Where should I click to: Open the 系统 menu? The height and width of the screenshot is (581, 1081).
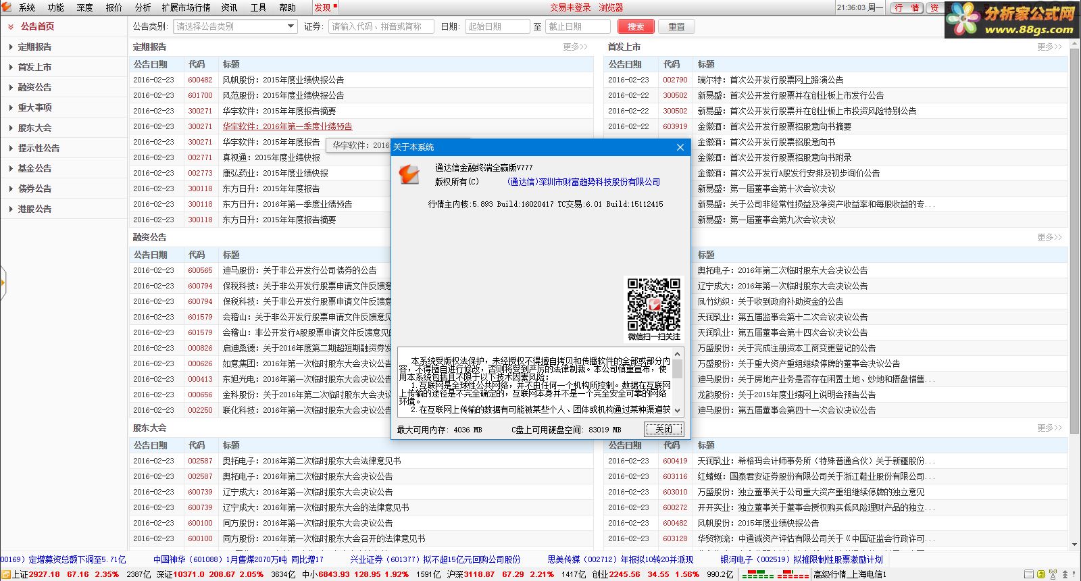click(x=27, y=7)
